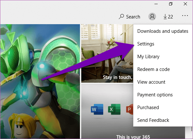
Task: Open the Word app icon
Action: coord(97,109)
